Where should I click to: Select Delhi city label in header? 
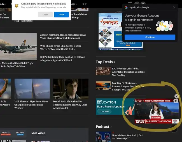click(x=130, y=3)
